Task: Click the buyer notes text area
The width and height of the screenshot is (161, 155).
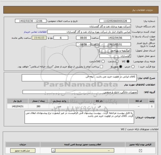Action: [79, 117]
